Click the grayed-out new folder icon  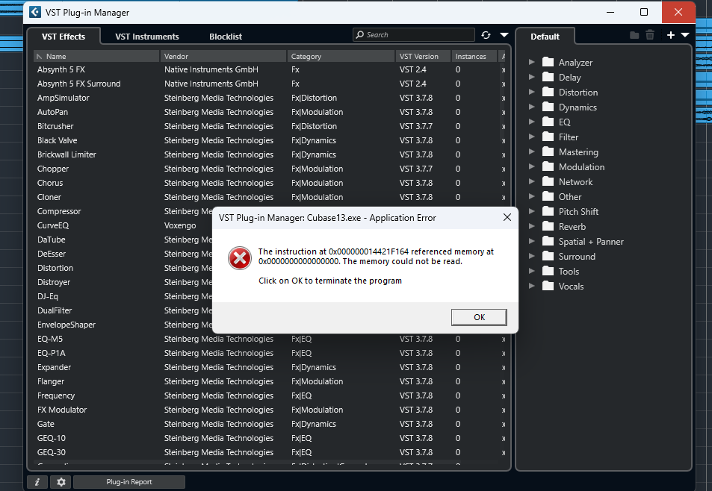(x=634, y=35)
